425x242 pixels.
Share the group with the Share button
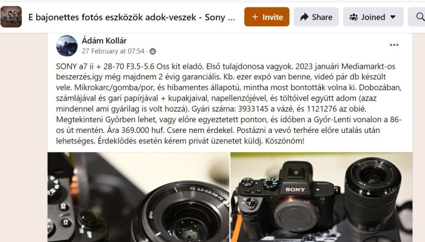[x=316, y=17]
